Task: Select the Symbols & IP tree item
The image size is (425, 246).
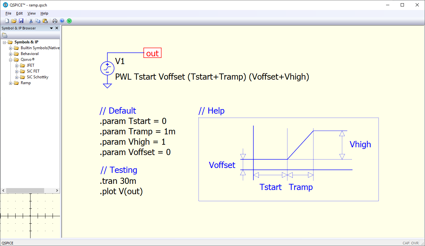Action: point(26,42)
